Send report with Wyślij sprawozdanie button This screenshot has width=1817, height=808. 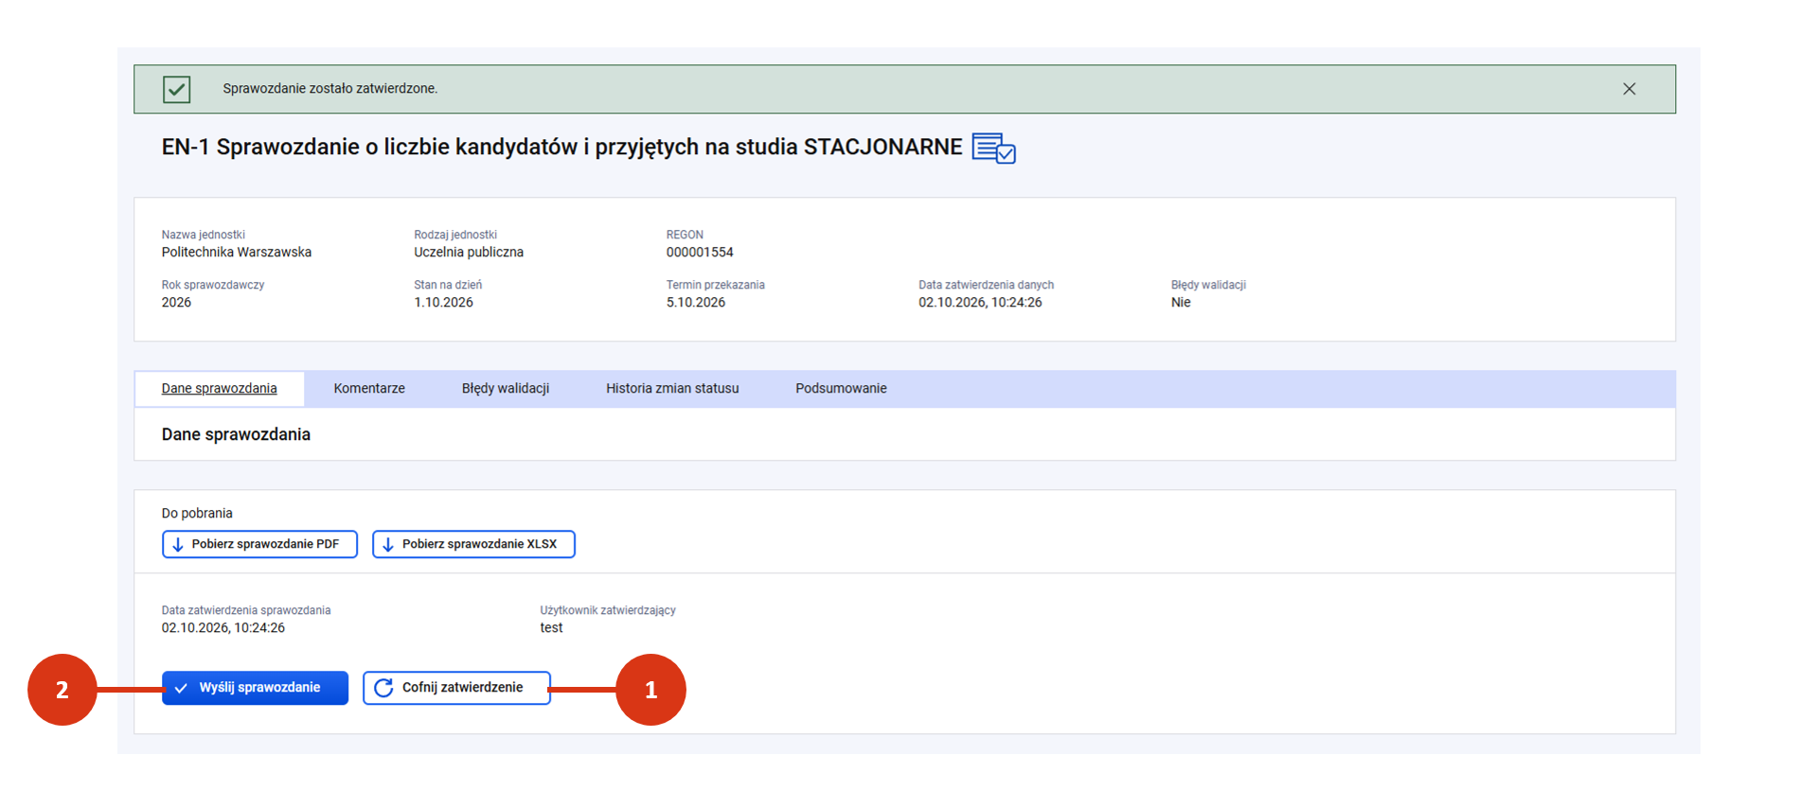(x=255, y=688)
